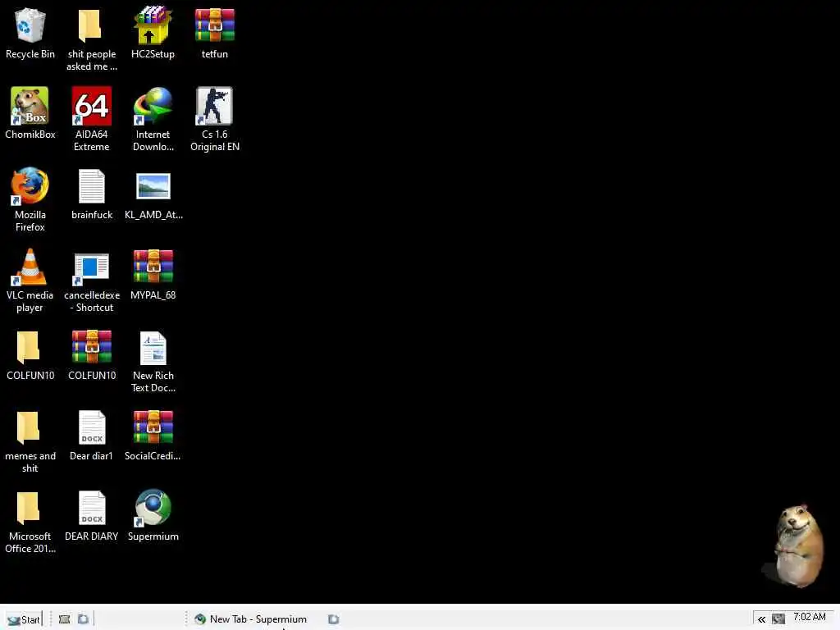This screenshot has width=840, height=630.
Task: Expand hidden tray icons chevron
Action: 761,620
